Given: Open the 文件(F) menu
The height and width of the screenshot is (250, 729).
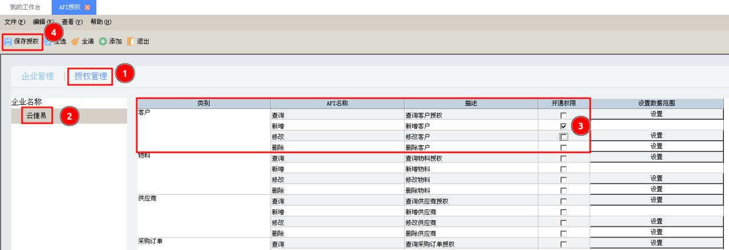Looking at the screenshot, I should [15, 22].
